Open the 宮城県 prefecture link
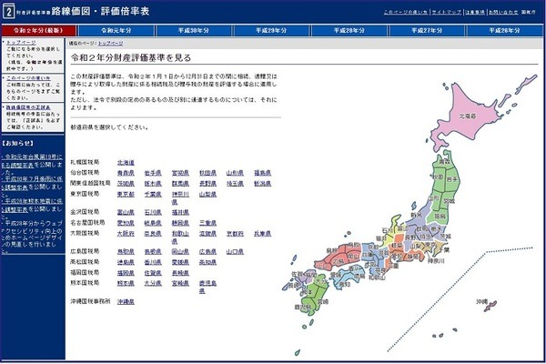 click(180, 173)
